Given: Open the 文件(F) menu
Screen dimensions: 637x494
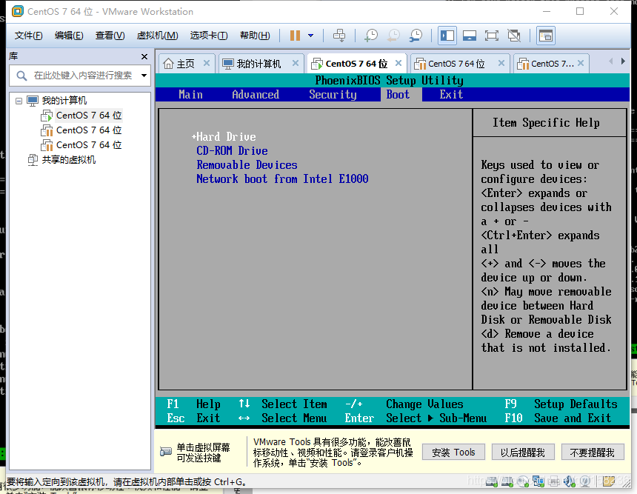Looking at the screenshot, I should click(28, 36).
